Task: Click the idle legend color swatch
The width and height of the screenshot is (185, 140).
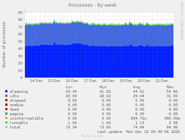Action: pyautogui.click(x=6, y=96)
